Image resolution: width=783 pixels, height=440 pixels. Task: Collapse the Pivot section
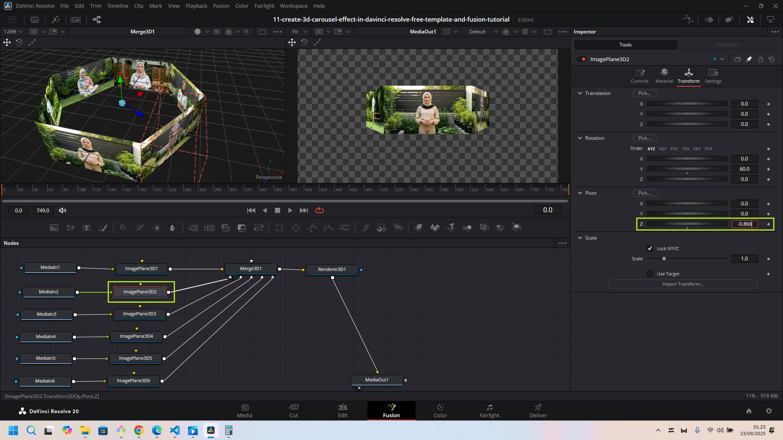[580, 193]
